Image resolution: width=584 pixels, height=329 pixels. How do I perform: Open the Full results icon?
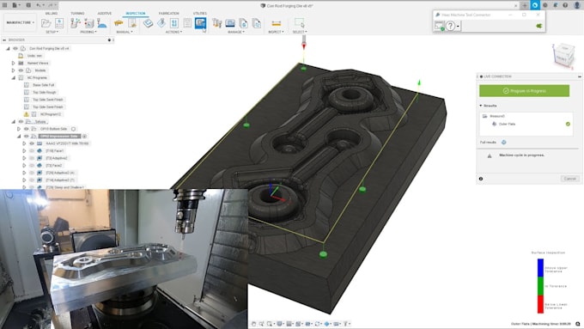point(503,143)
